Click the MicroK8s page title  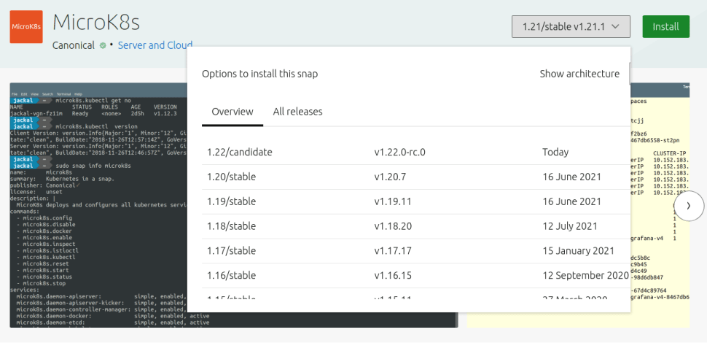pos(96,23)
